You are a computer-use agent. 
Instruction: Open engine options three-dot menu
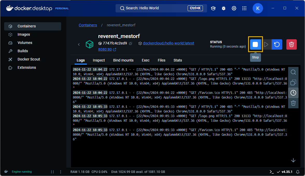click(x=61, y=172)
